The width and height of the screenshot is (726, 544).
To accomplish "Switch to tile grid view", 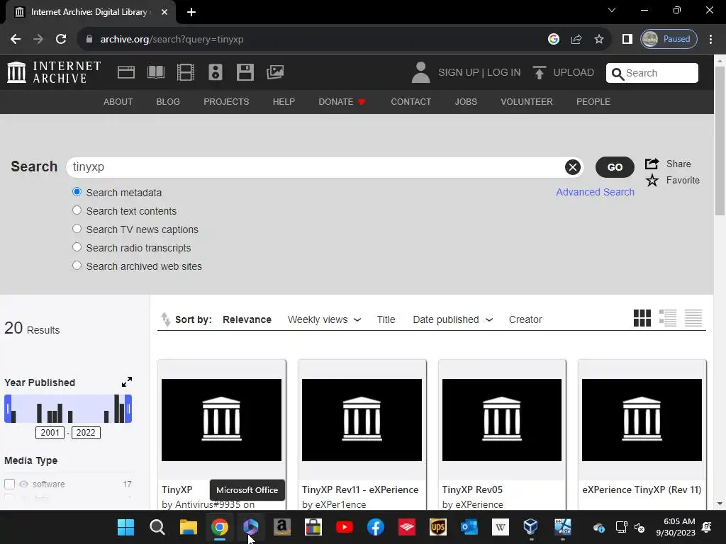I will click(x=642, y=318).
